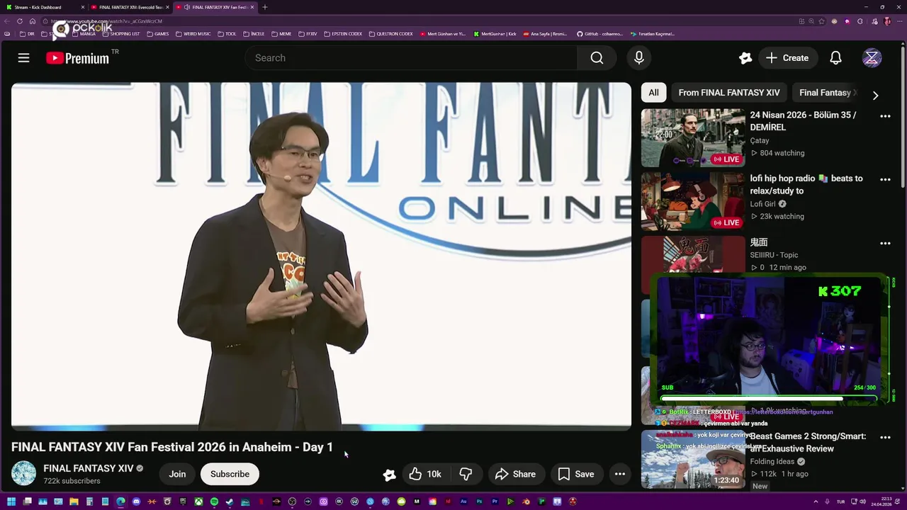Open the WEIRD MUSIC bookmark folder

coord(193,34)
